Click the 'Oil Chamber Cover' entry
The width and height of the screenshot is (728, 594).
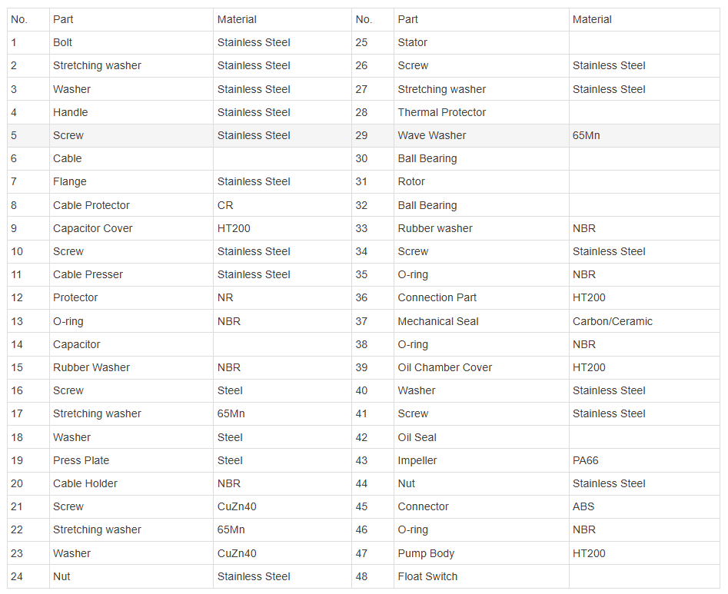coord(481,367)
